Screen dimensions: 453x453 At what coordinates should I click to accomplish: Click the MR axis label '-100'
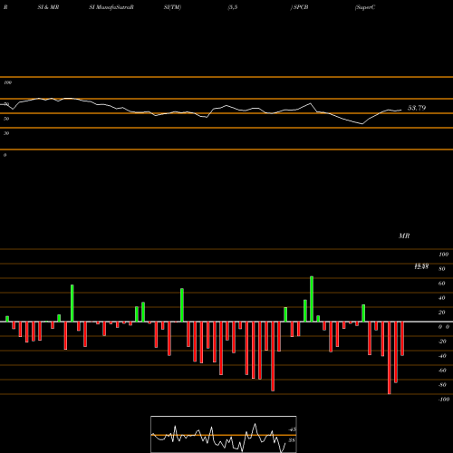[444, 400]
